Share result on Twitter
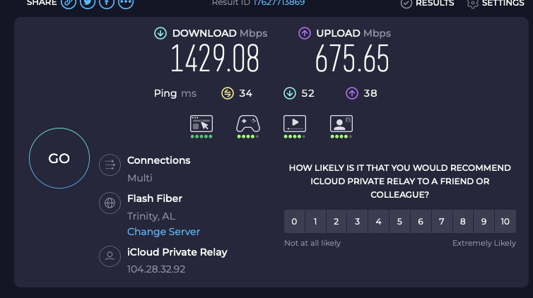The height and width of the screenshot is (298, 533). point(88,3)
